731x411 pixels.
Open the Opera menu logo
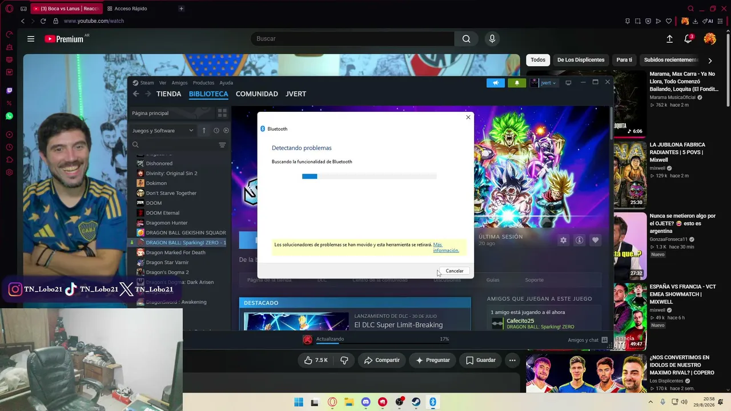[9, 9]
